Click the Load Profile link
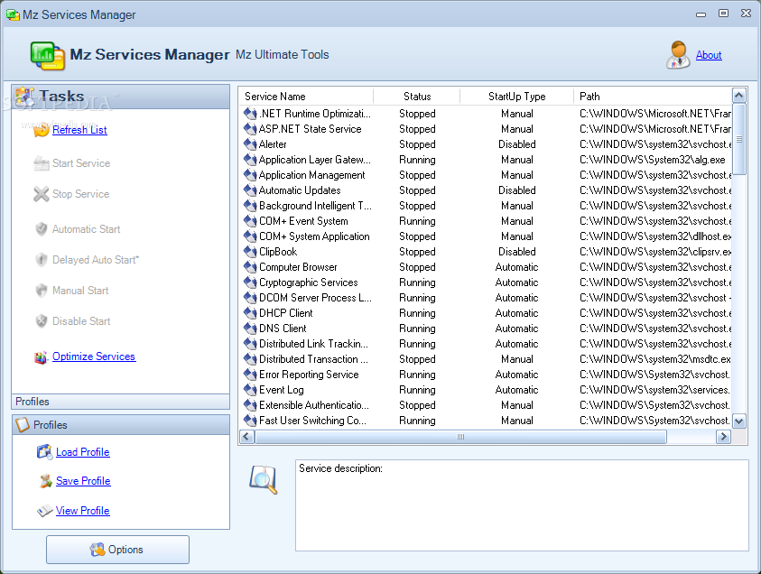Screen dimensions: 761x574 [x=82, y=452]
